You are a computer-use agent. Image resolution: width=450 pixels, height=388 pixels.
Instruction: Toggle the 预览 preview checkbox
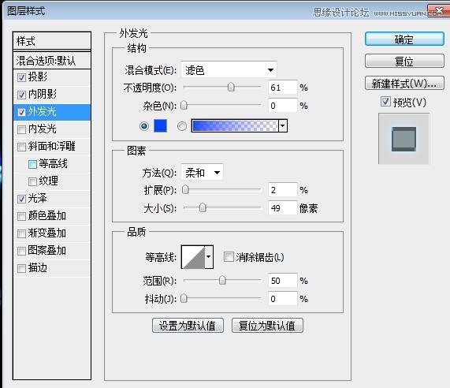tap(385, 102)
